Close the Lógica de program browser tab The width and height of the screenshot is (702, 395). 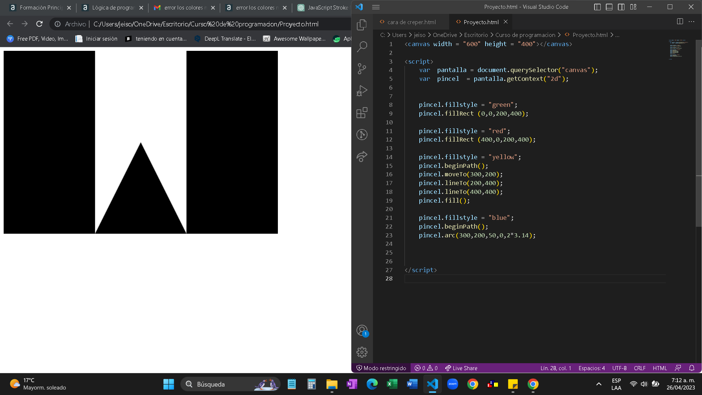pyautogui.click(x=141, y=8)
